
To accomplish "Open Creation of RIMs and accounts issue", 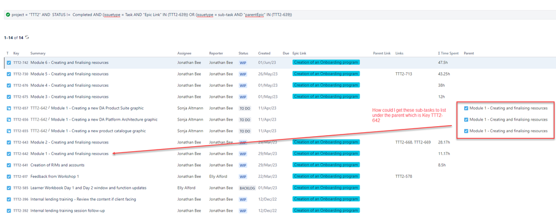I will (57, 165).
